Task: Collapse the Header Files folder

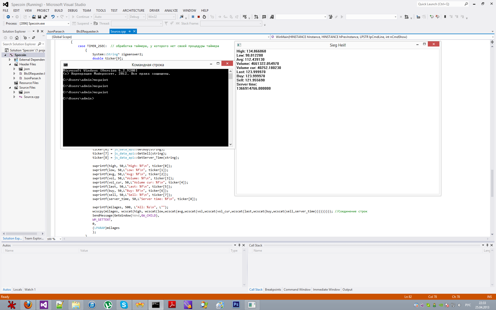Action: 10,64
